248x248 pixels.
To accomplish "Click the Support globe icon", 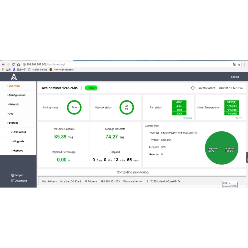I will pos(13,175).
